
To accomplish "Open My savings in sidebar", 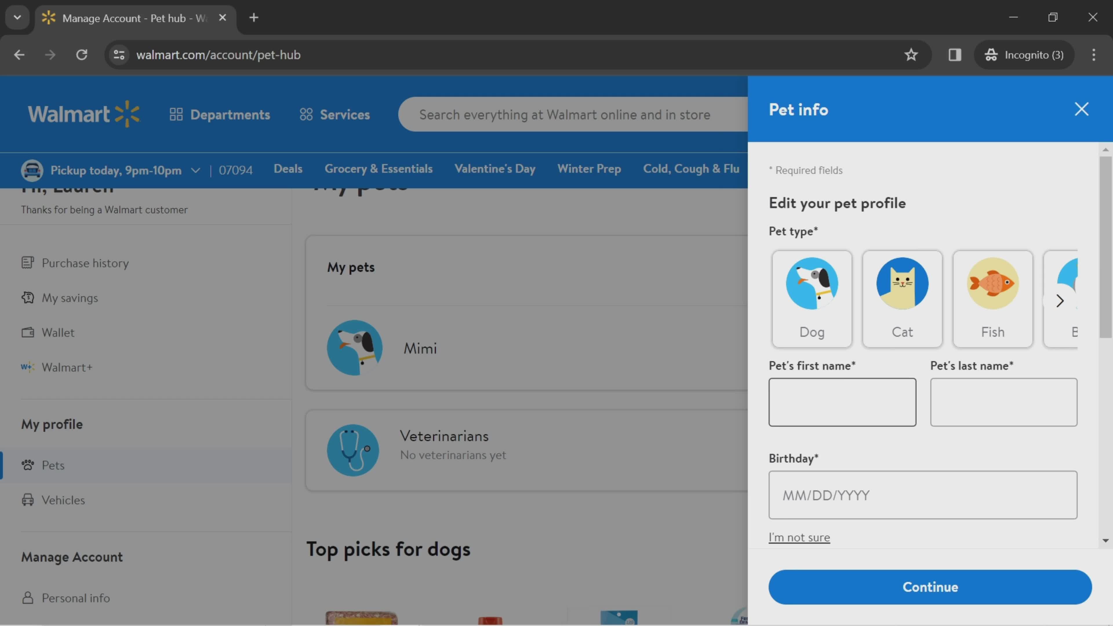I will coord(70,298).
